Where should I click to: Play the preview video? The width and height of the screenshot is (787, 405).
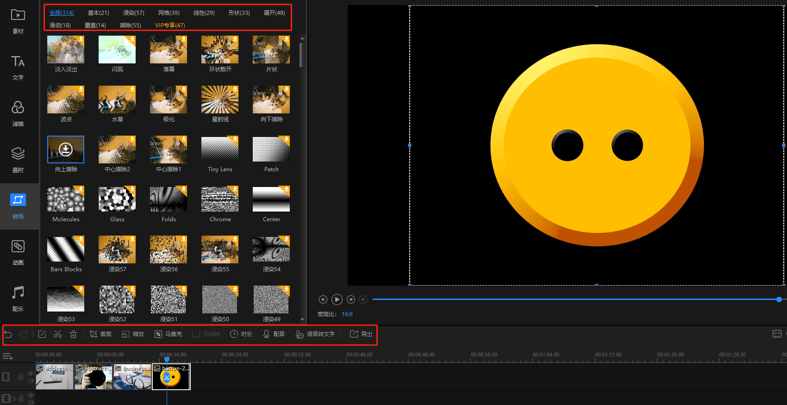point(337,299)
